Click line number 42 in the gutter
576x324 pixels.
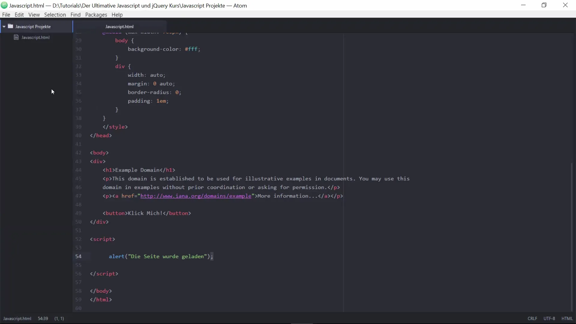[x=78, y=153]
